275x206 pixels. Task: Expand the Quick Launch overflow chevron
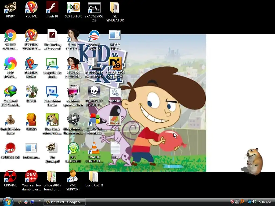(x=40, y=201)
